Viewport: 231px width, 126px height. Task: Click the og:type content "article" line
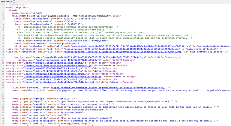[x=43, y=99]
